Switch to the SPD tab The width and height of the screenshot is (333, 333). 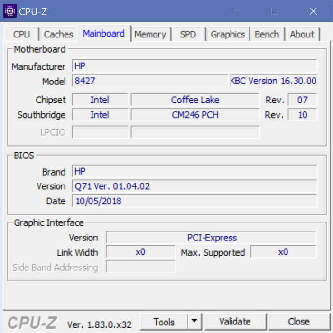(188, 34)
